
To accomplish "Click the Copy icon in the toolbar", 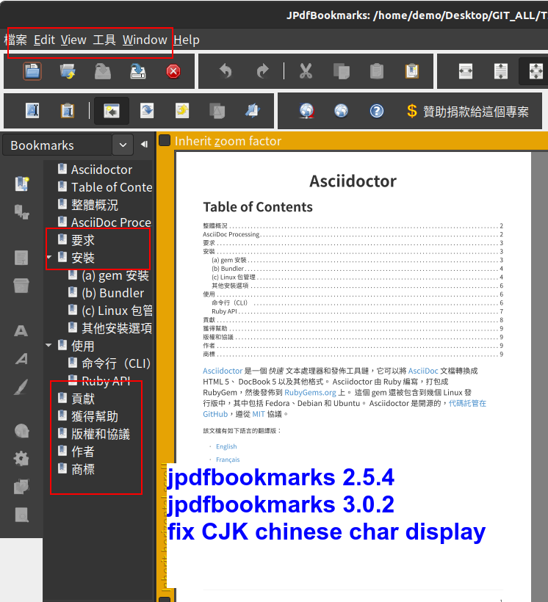I will pyautogui.click(x=342, y=71).
